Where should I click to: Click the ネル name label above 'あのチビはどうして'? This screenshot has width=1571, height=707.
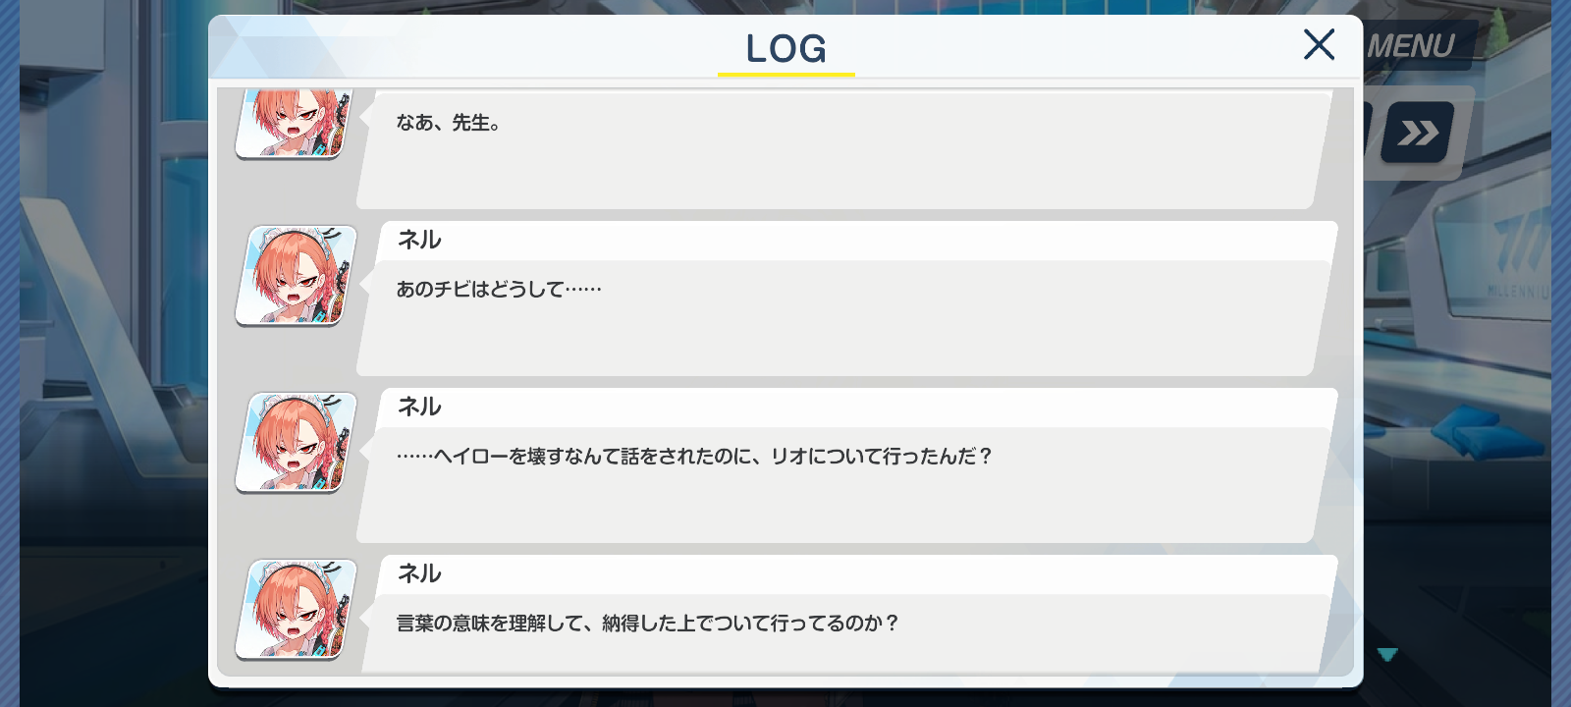419,240
